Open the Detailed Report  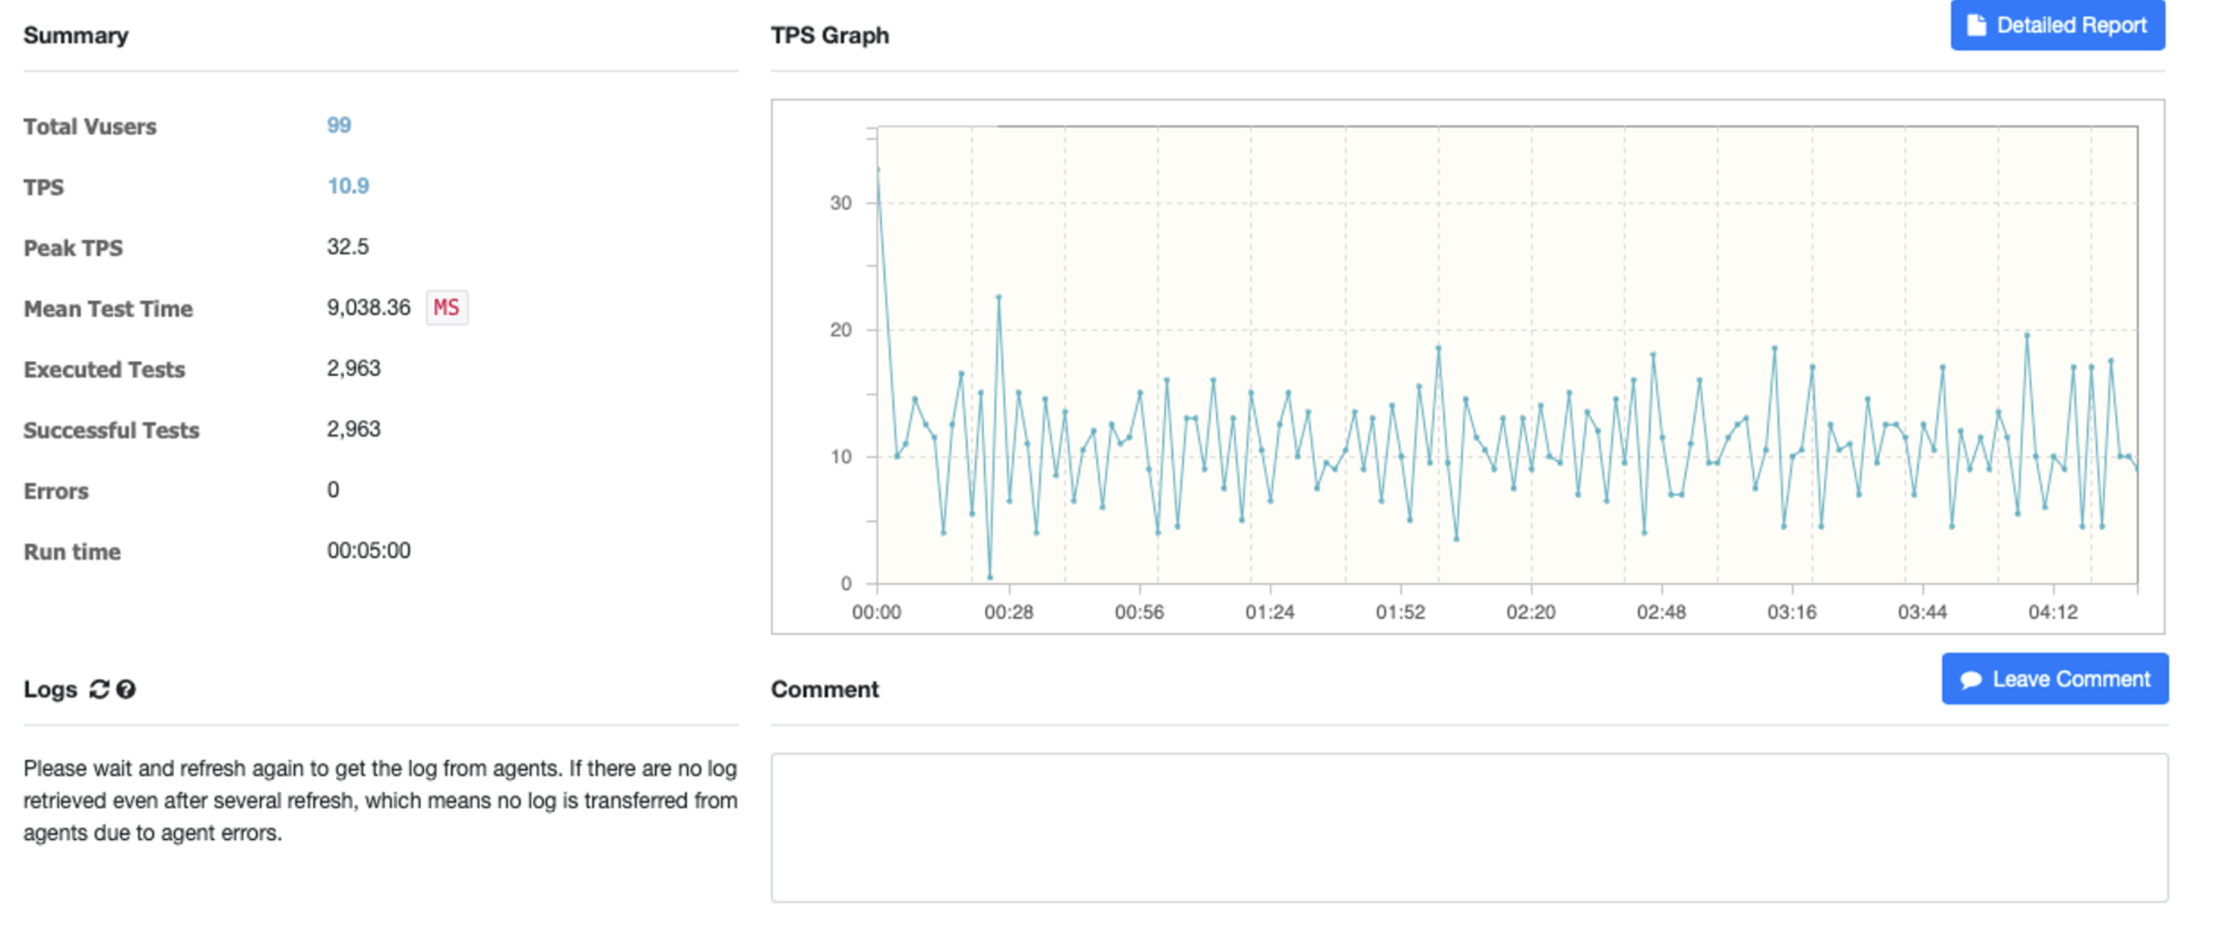(2057, 25)
